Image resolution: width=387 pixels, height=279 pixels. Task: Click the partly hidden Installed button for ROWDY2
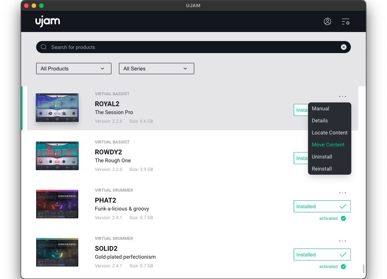click(x=301, y=158)
